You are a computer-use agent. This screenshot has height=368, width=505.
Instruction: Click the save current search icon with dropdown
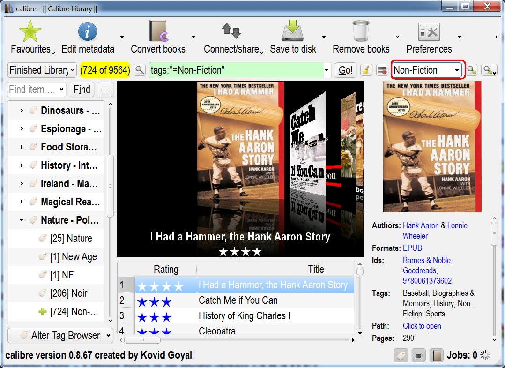point(489,70)
